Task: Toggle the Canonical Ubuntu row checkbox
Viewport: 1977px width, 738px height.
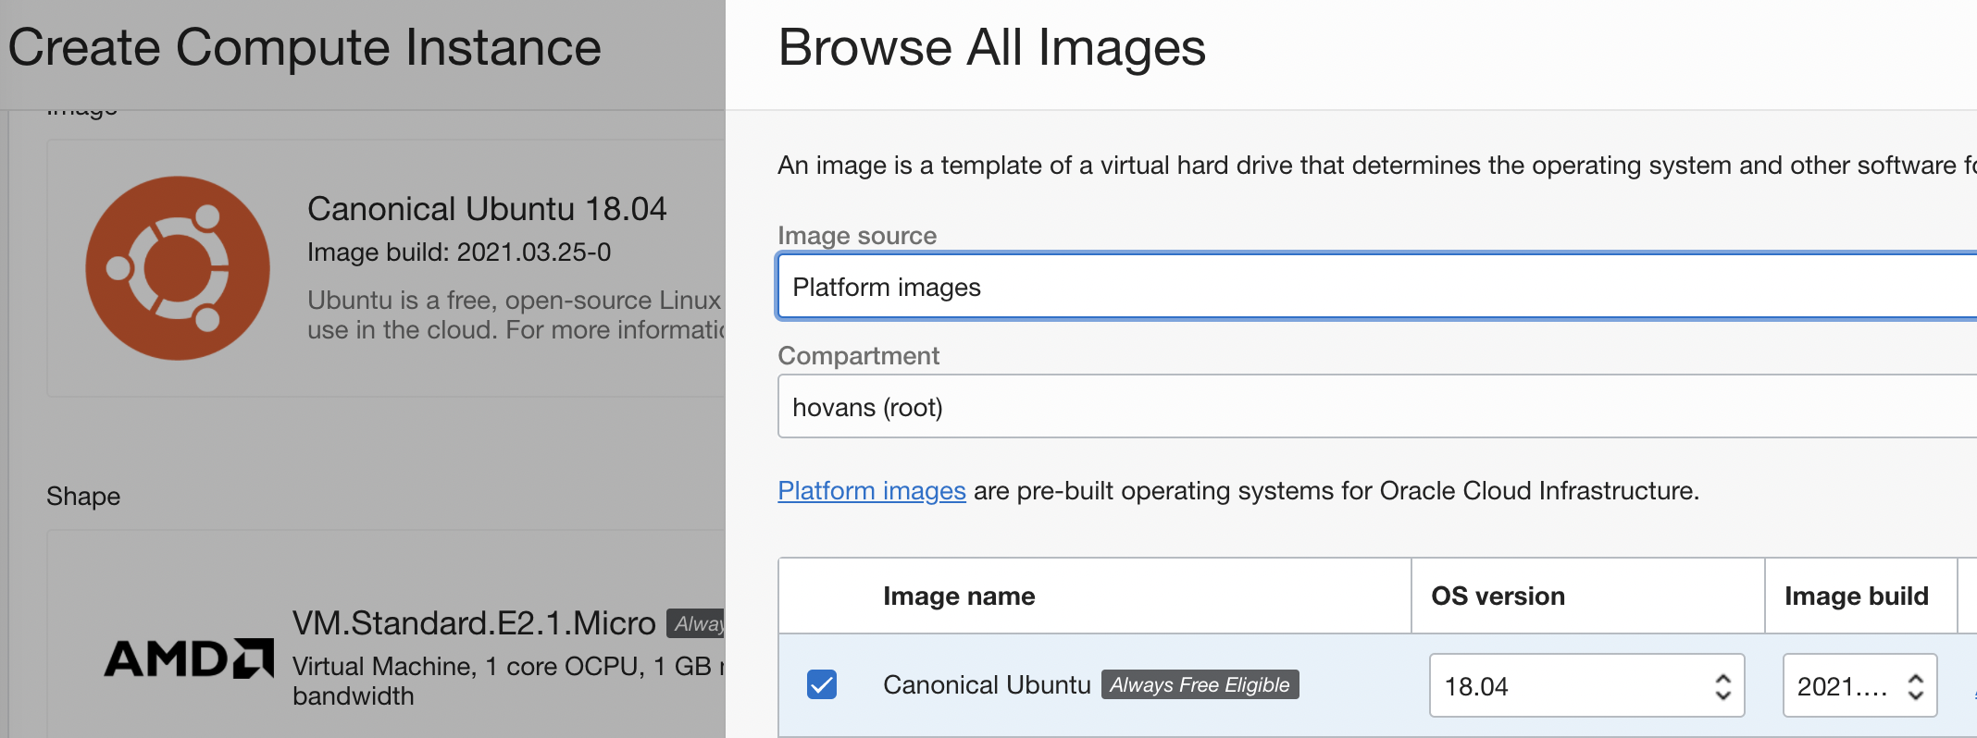Action: pyautogui.click(x=822, y=684)
